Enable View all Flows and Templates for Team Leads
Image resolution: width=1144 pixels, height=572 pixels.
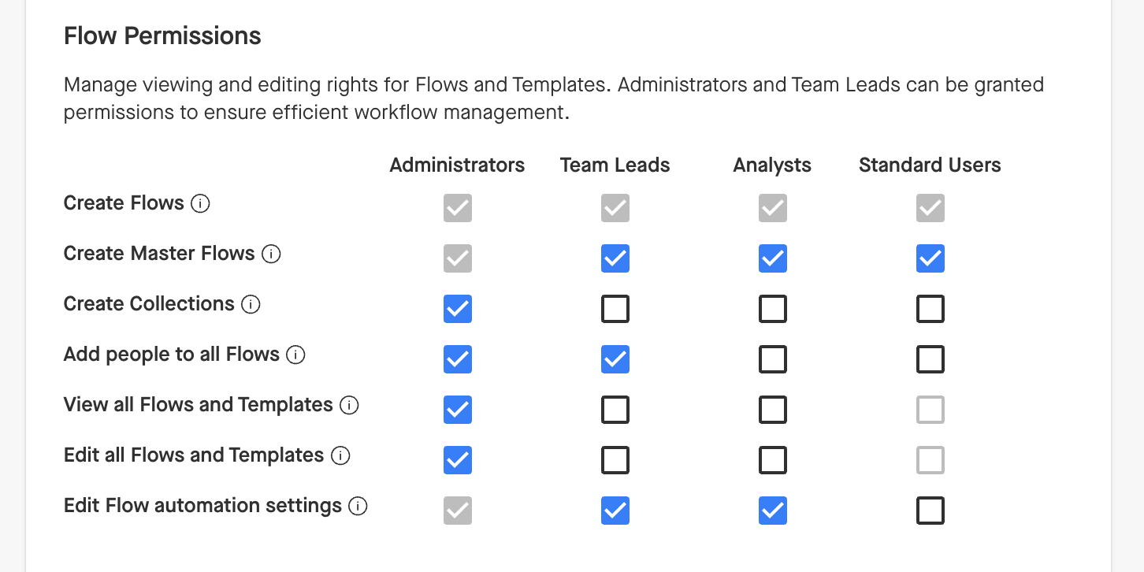[615, 410]
